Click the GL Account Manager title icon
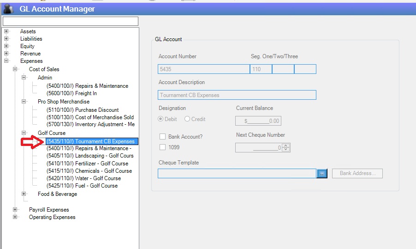 point(8,9)
